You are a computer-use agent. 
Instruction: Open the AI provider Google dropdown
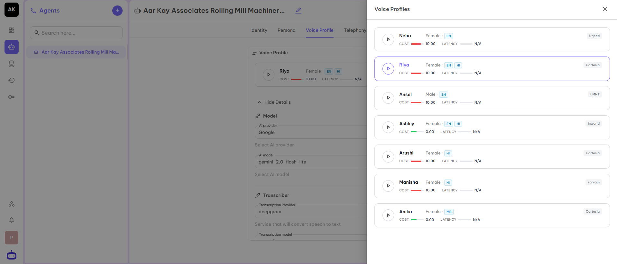pyautogui.click(x=311, y=132)
